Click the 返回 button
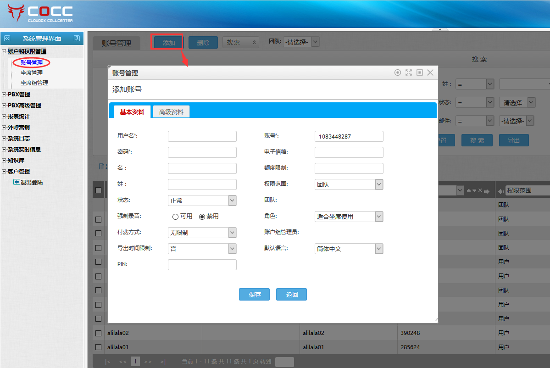The height and width of the screenshot is (368, 550). click(291, 295)
